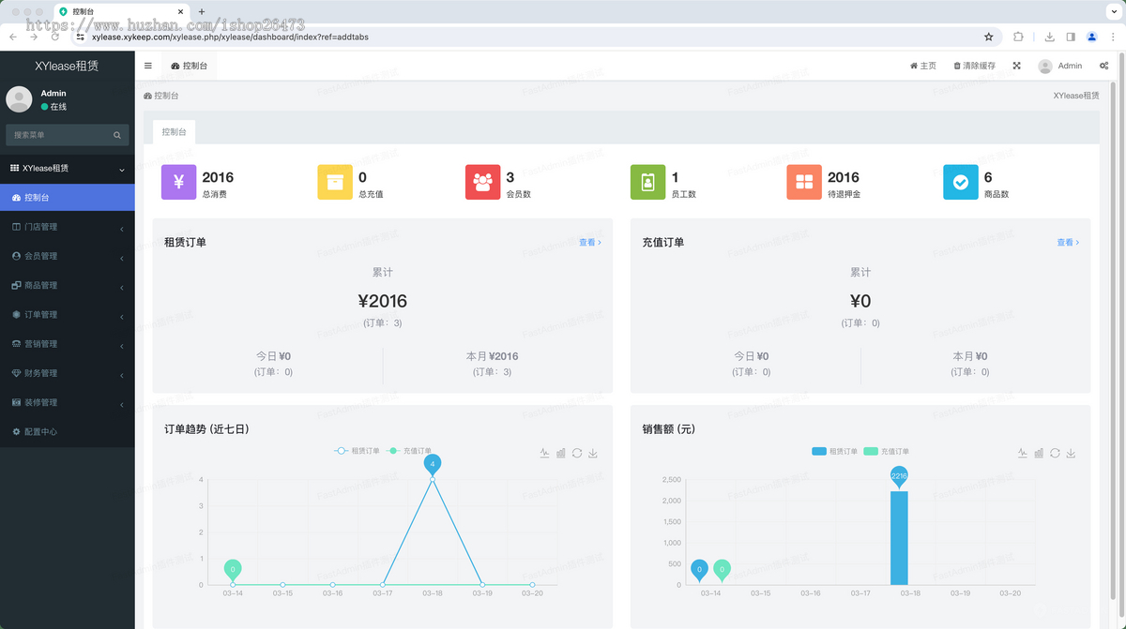This screenshot has width=1126, height=629.
Task: Open the browser profile avatar icon
Action: pos(1092,37)
